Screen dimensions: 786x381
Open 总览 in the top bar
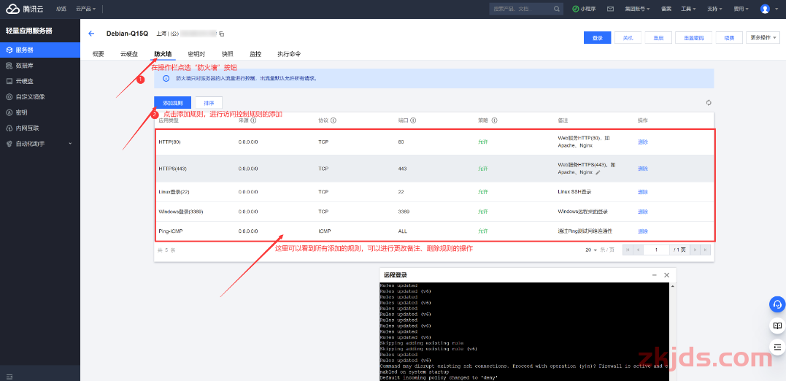click(61, 9)
